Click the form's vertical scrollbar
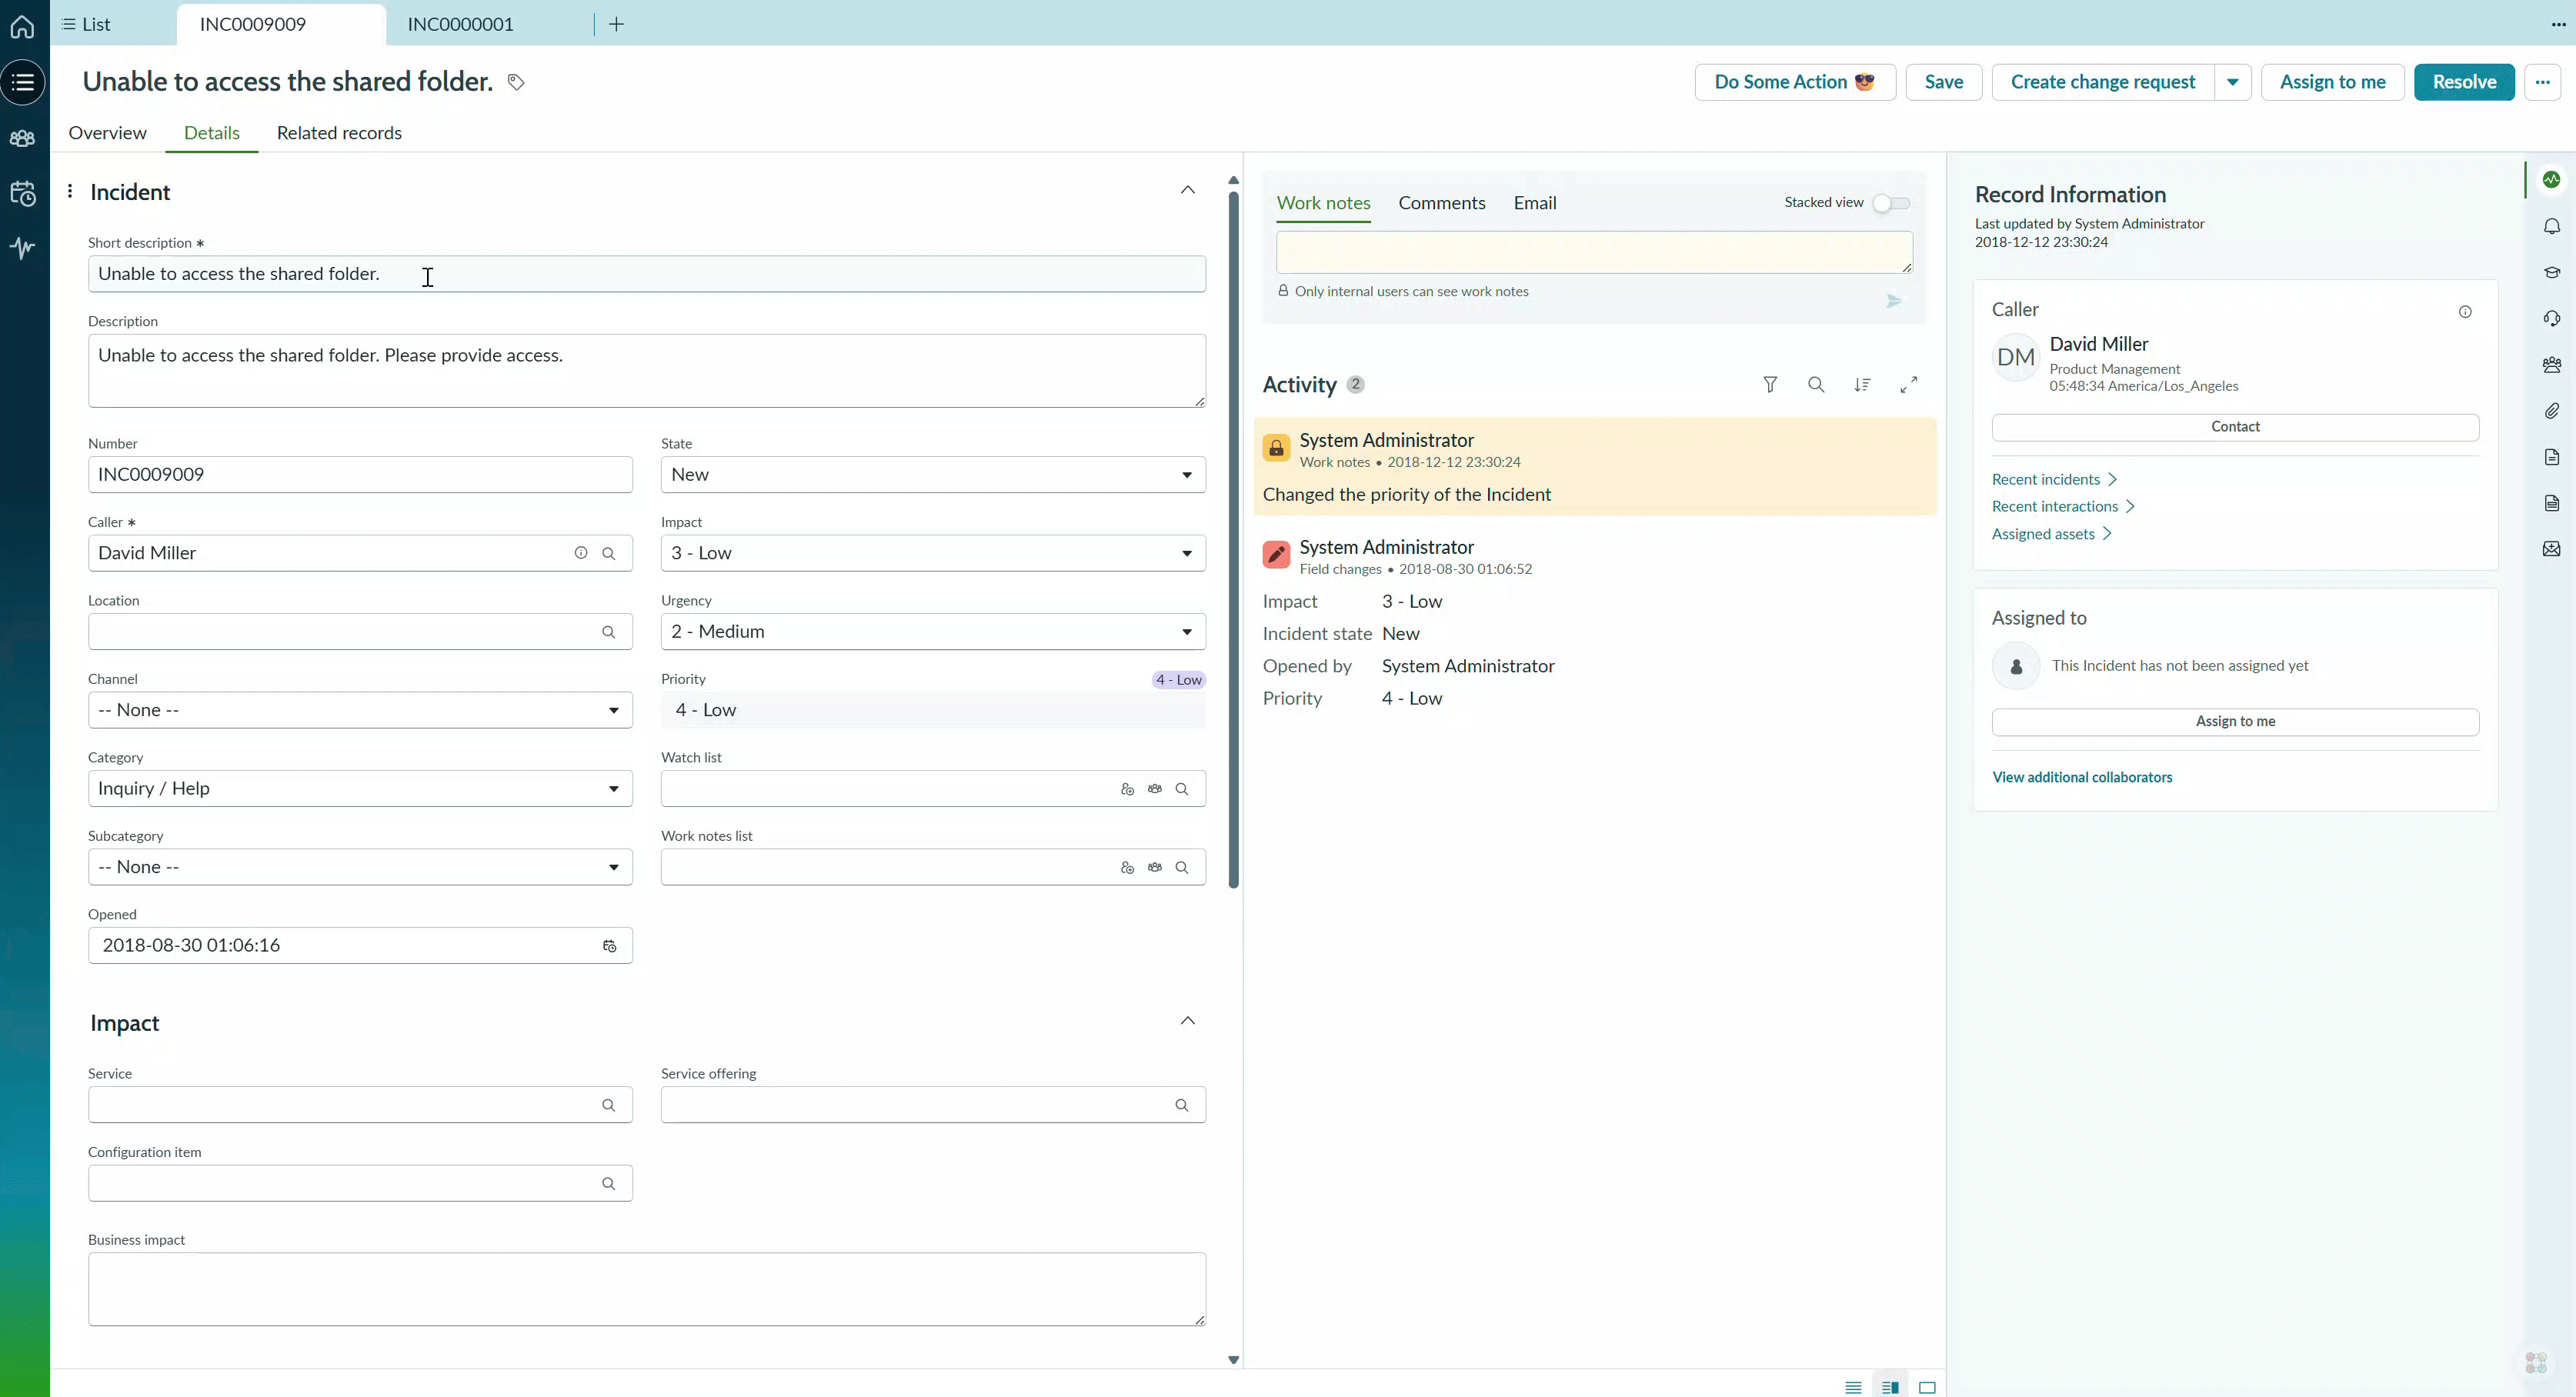The image size is (2576, 1397). point(1233,540)
